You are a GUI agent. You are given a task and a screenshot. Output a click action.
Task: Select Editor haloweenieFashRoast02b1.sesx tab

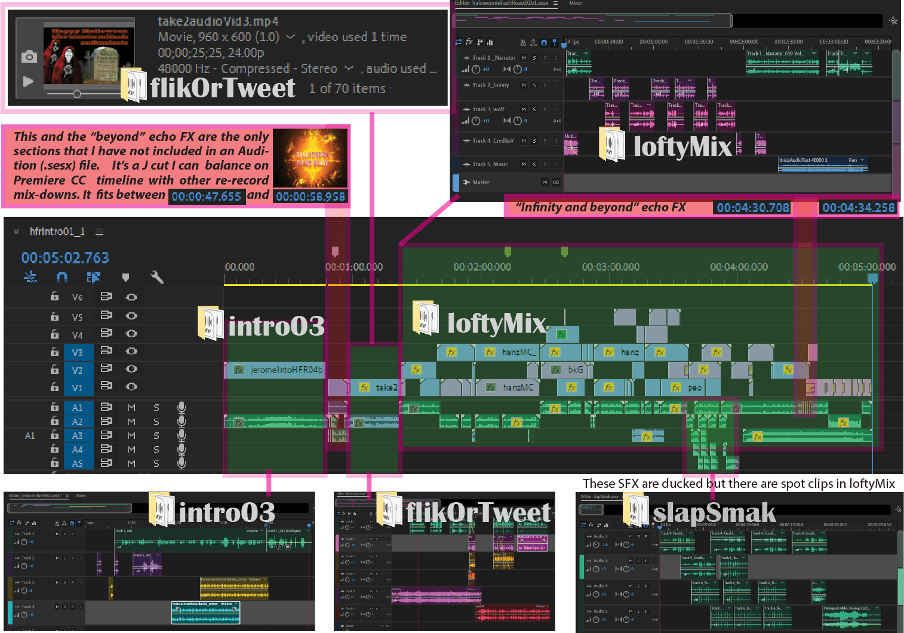click(502, 3)
